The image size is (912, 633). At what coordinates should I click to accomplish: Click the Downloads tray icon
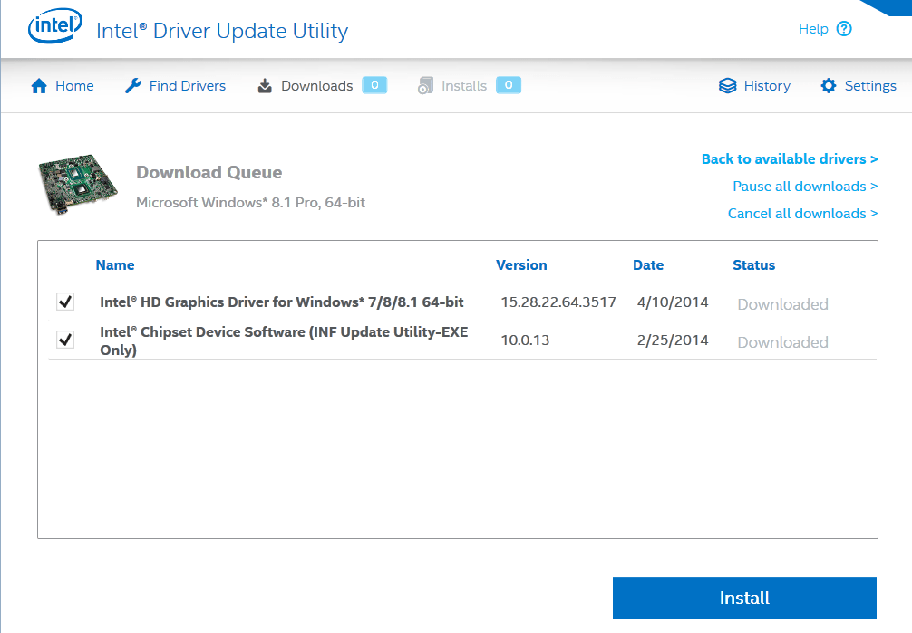265,86
